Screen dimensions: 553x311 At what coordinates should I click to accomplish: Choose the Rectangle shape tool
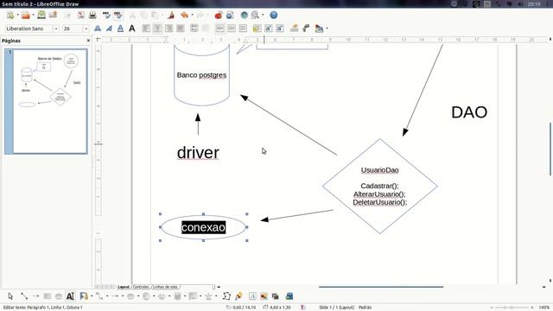47,296
